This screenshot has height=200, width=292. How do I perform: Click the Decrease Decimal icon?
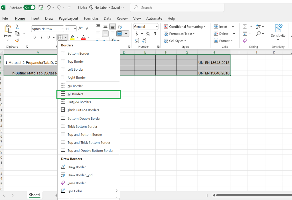click(144, 40)
